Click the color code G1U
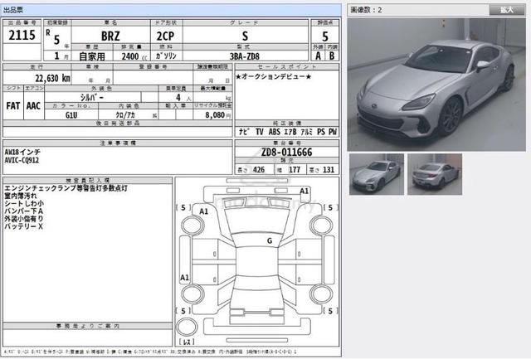This screenshot has height=359, width=531. pos(71,115)
